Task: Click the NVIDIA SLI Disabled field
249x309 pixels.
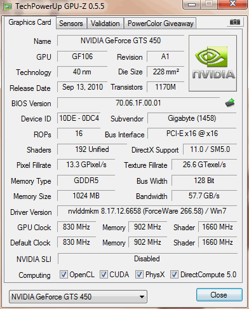Action: (x=147, y=259)
